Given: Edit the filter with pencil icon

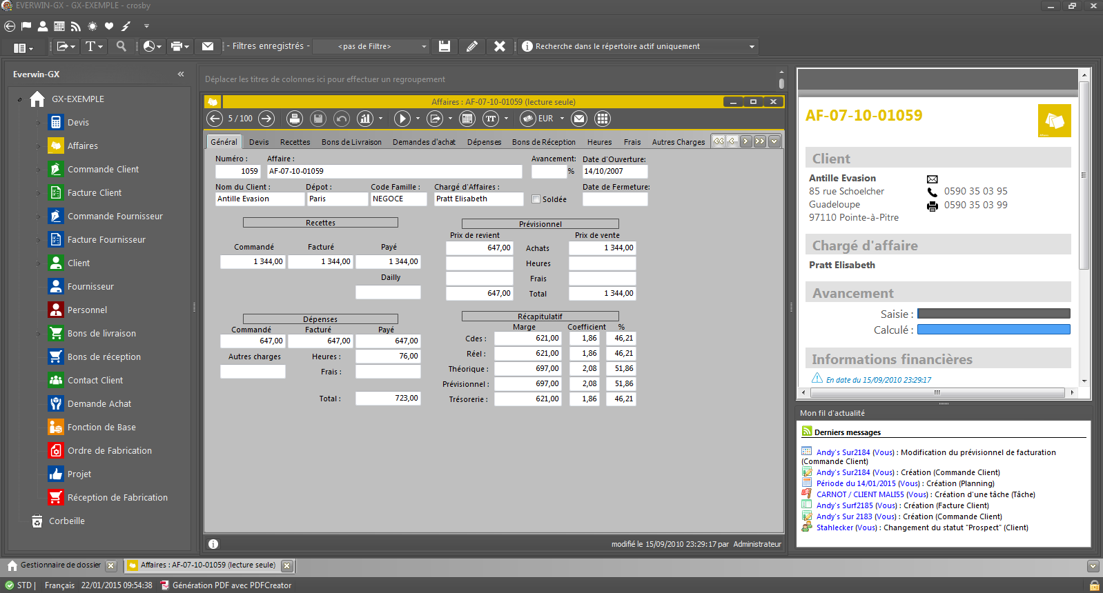Looking at the screenshot, I should [472, 46].
